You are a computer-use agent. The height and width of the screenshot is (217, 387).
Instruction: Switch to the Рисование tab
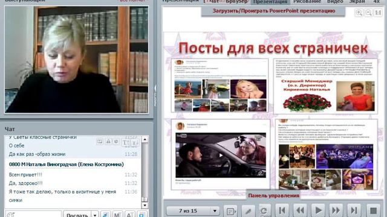[307, 1]
